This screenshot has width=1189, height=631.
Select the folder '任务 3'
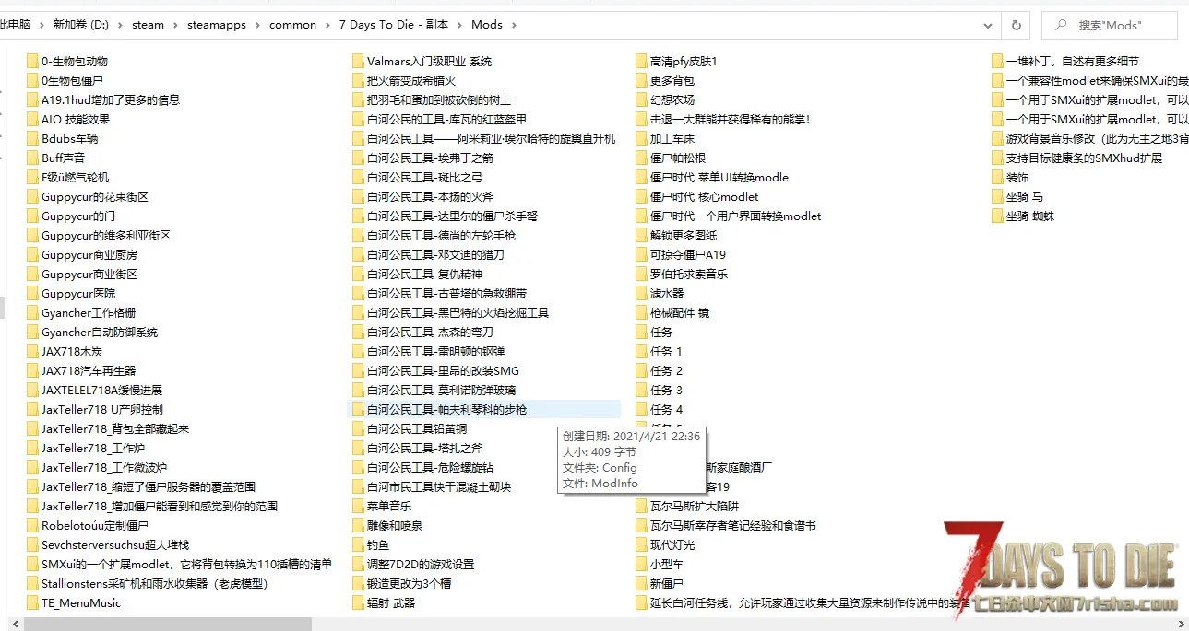pos(659,391)
